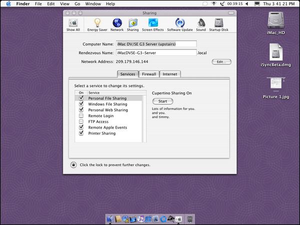The image size is (300, 225).
Task: Open the File menu
Action: [x=38, y=4]
